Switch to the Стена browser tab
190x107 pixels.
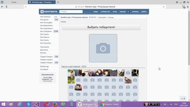tap(14, 2)
